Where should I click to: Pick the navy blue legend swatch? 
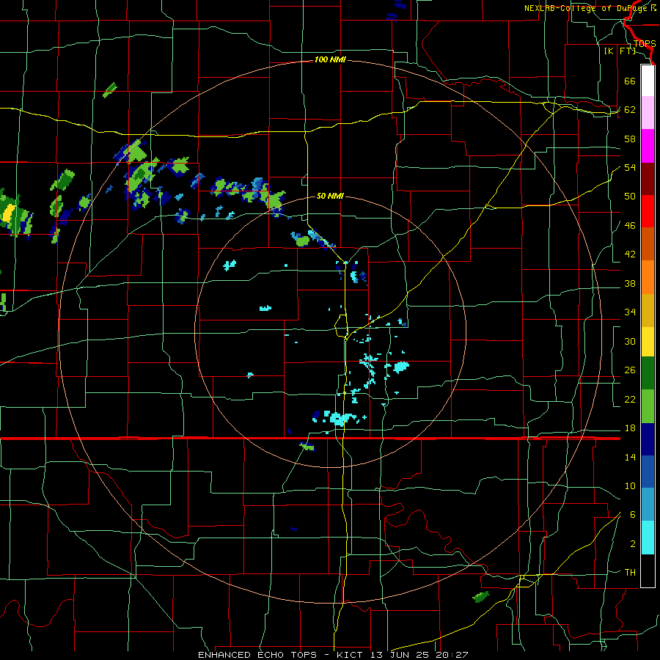[648, 439]
